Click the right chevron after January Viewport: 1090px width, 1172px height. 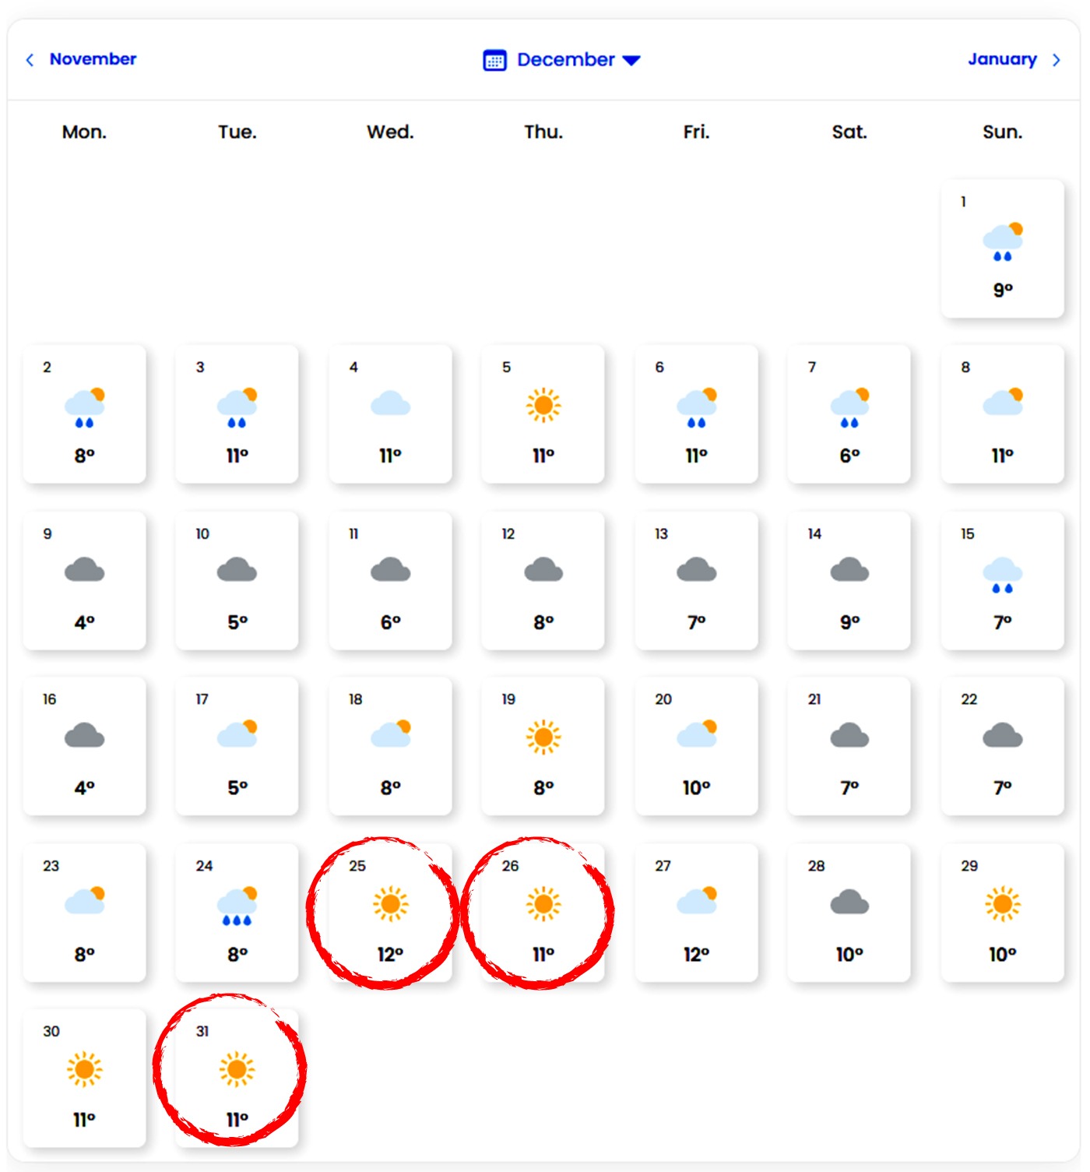click(x=1057, y=60)
